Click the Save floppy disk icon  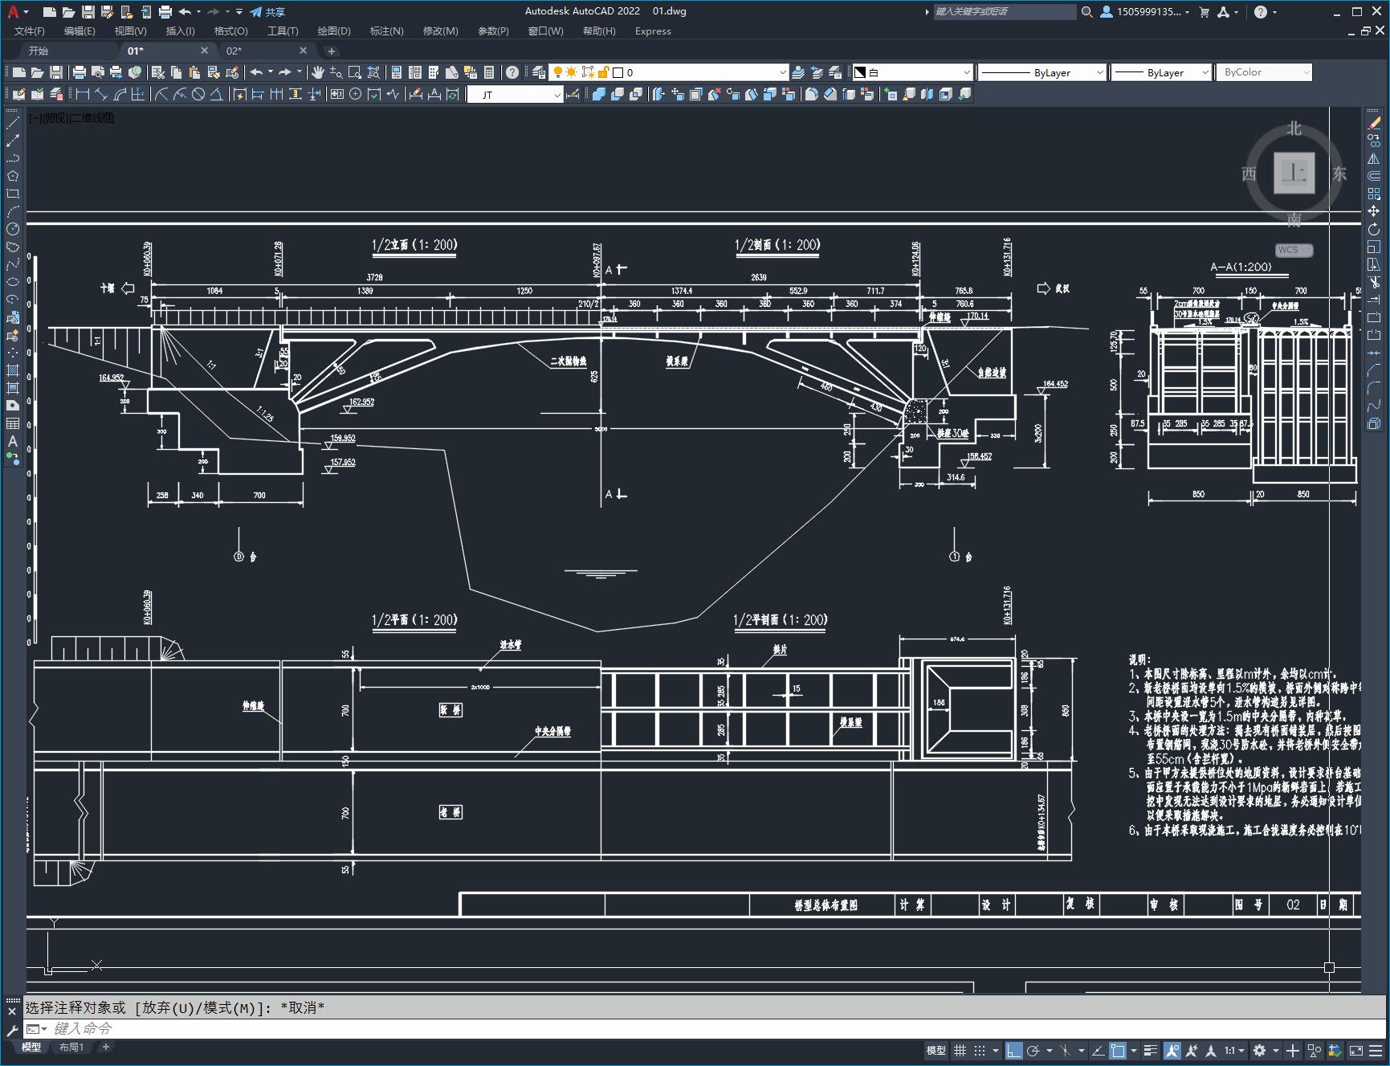click(x=55, y=72)
